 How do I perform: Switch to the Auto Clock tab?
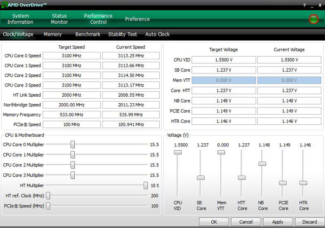(157, 35)
